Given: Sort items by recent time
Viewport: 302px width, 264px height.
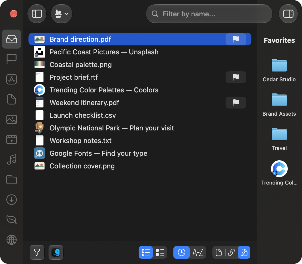Looking at the screenshot, I should [181, 252].
